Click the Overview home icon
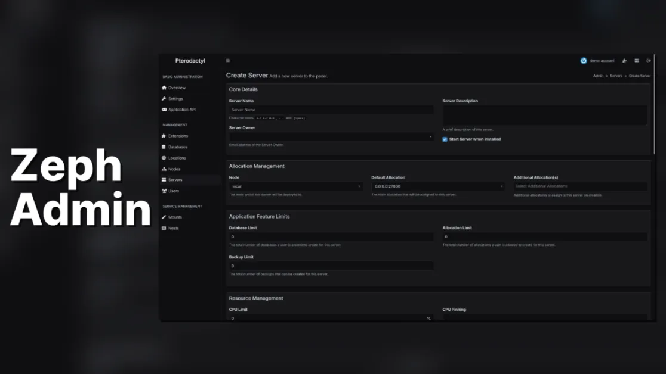 (x=164, y=88)
